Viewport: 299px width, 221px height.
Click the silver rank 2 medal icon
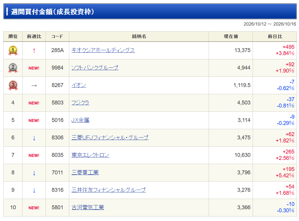click(x=13, y=68)
